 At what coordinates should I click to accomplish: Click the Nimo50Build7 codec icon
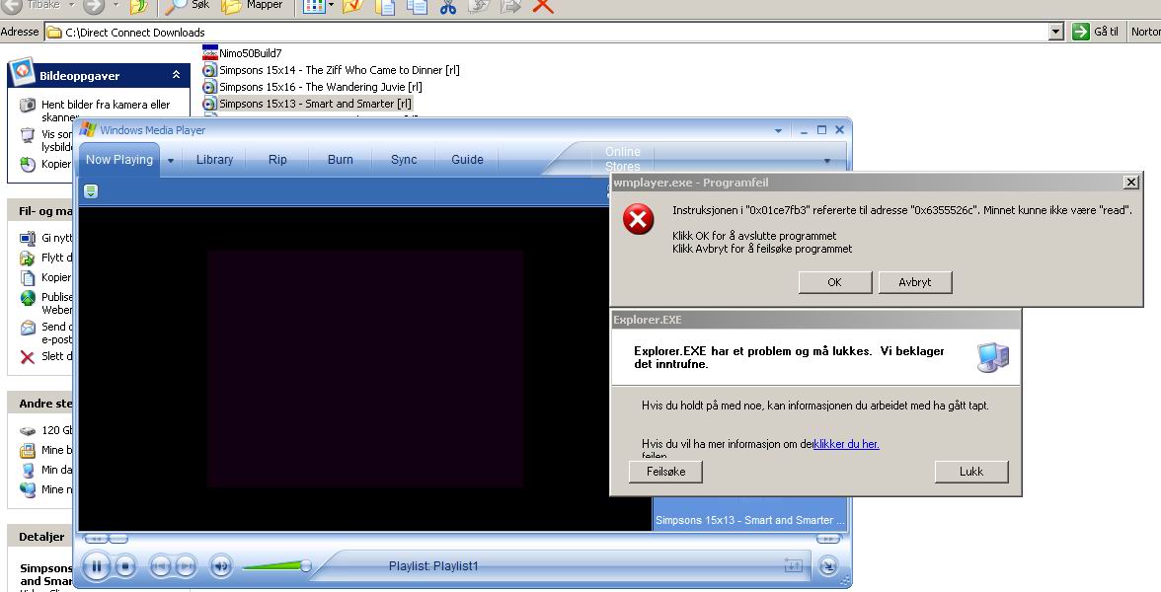pyautogui.click(x=209, y=53)
